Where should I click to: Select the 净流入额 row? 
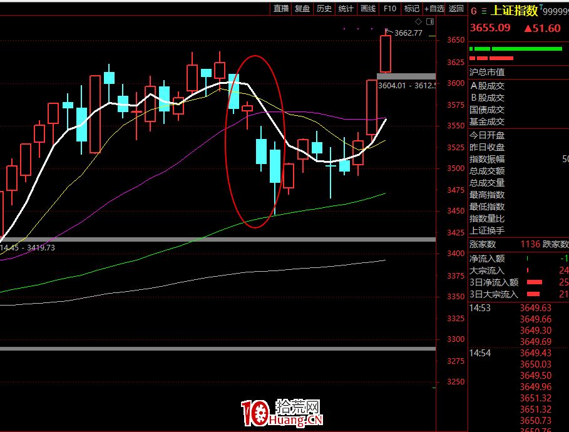[x=519, y=259]
